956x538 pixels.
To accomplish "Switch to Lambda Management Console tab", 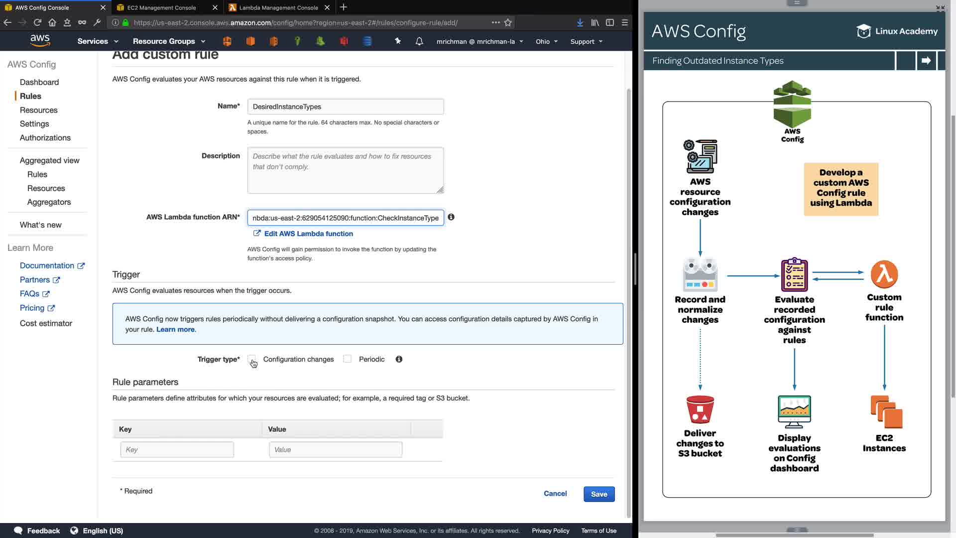I will (278, 7).
